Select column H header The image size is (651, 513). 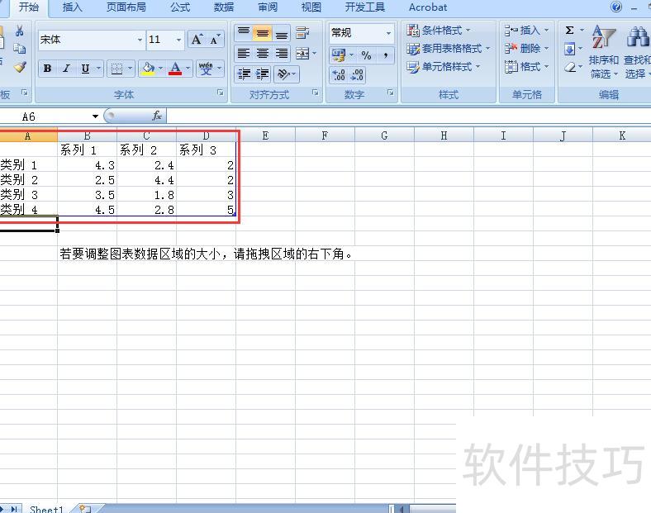click(x=444, y=135)
